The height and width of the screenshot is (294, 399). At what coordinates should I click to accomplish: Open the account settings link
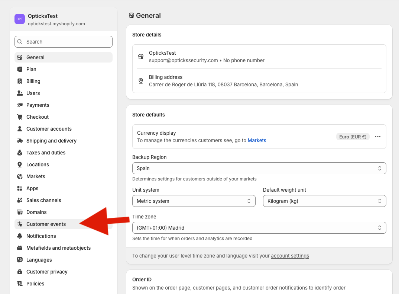290,256
